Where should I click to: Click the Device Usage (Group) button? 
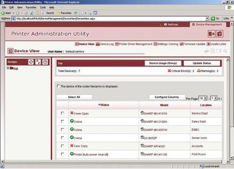pos(163,63)
